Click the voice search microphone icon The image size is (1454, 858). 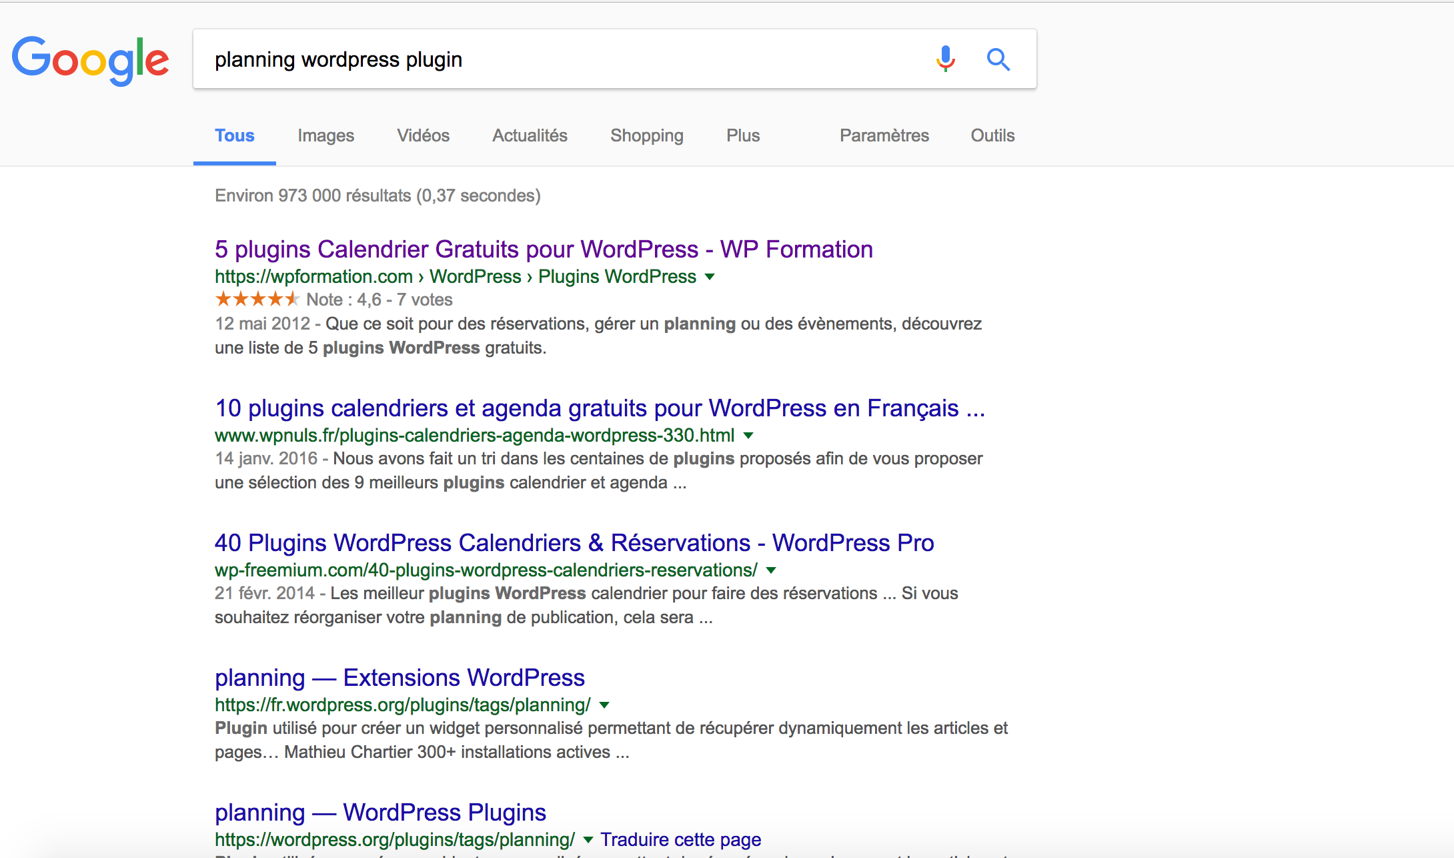(x=945, y=59)
